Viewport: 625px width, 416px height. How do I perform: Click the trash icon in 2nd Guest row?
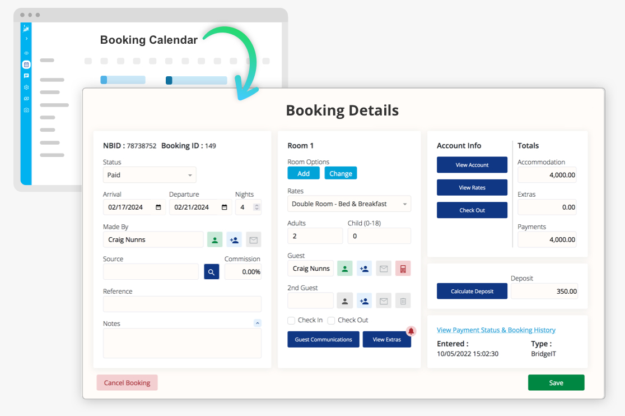[403, 301]
